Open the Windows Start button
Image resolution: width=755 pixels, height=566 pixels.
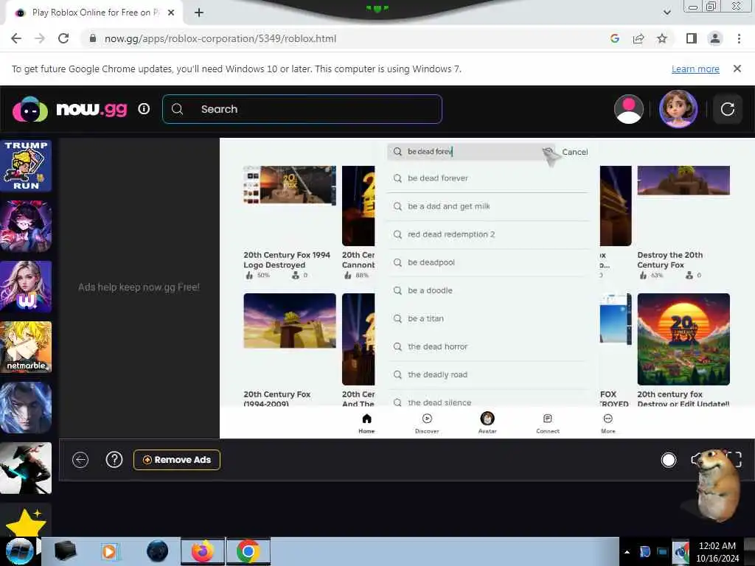coord(18,551)
